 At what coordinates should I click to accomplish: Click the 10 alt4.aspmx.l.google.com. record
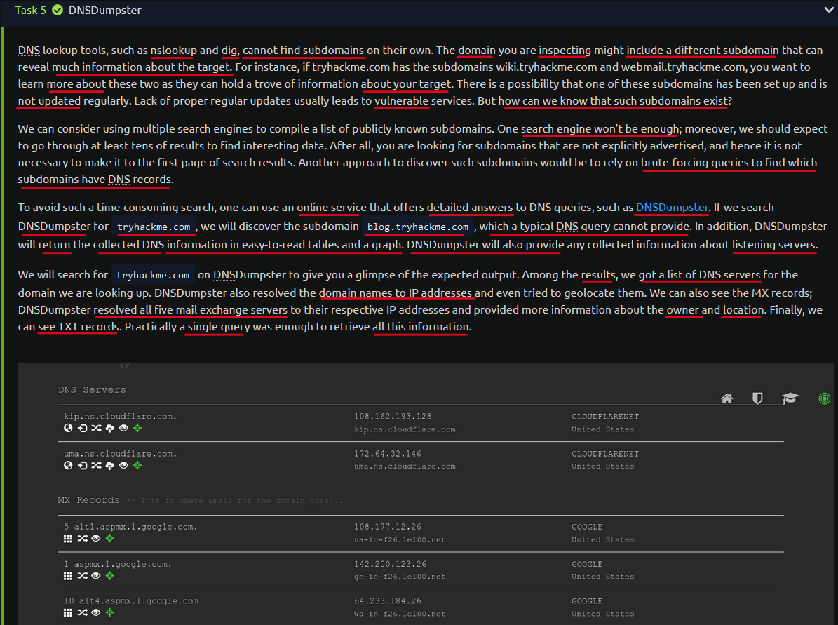coord(133,601)
